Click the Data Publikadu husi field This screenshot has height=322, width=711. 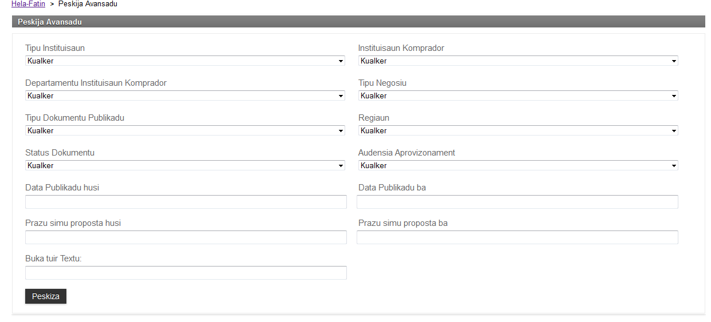(x=185, y=202)
